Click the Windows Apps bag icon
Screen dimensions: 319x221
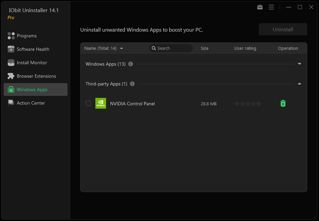pos(11,89)
